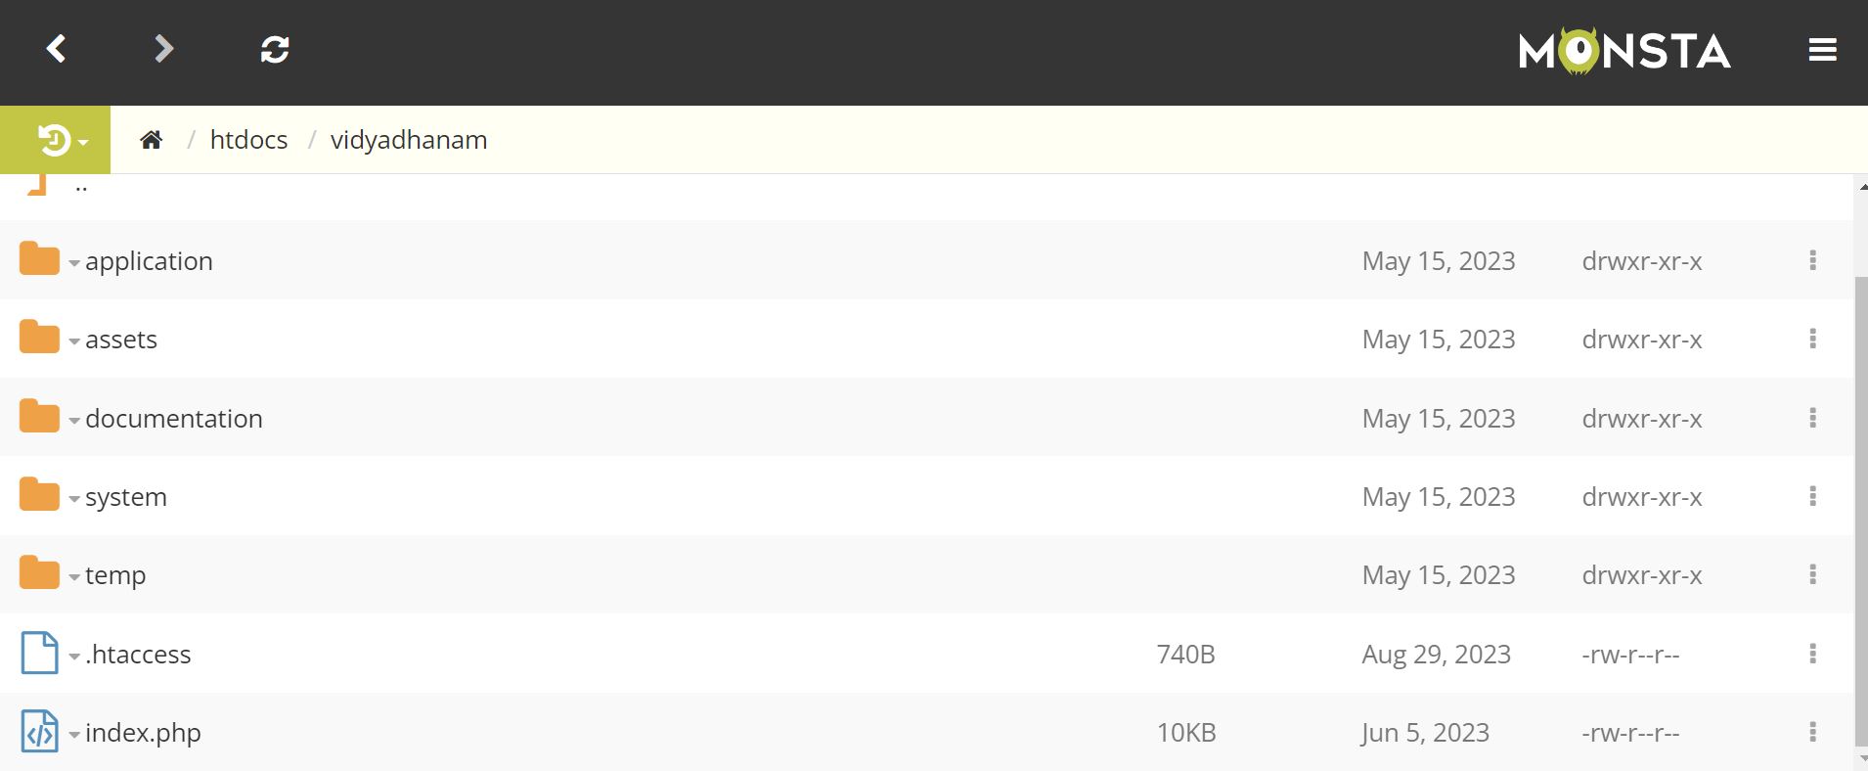Open the temp folder
The width and height of the screenshot is (1868, 771).
click(x=115, y=575)
